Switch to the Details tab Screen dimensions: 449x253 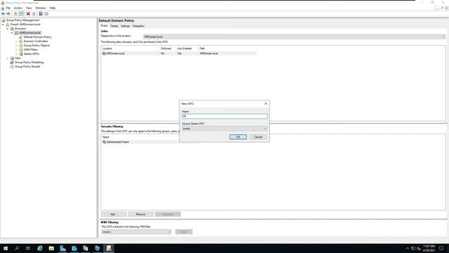(114, 26)
